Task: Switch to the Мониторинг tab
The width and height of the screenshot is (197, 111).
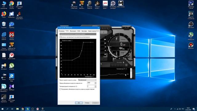Action: click(73, 31)
